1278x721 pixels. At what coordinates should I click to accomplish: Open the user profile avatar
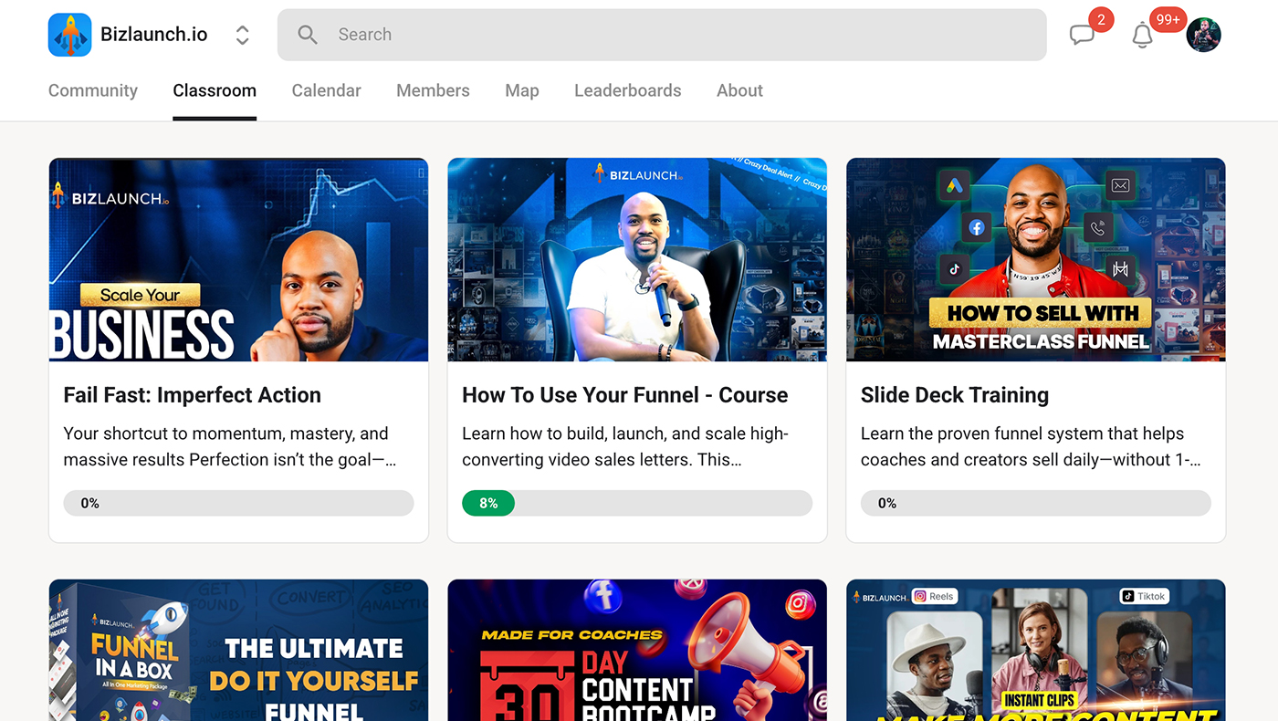1203,35
